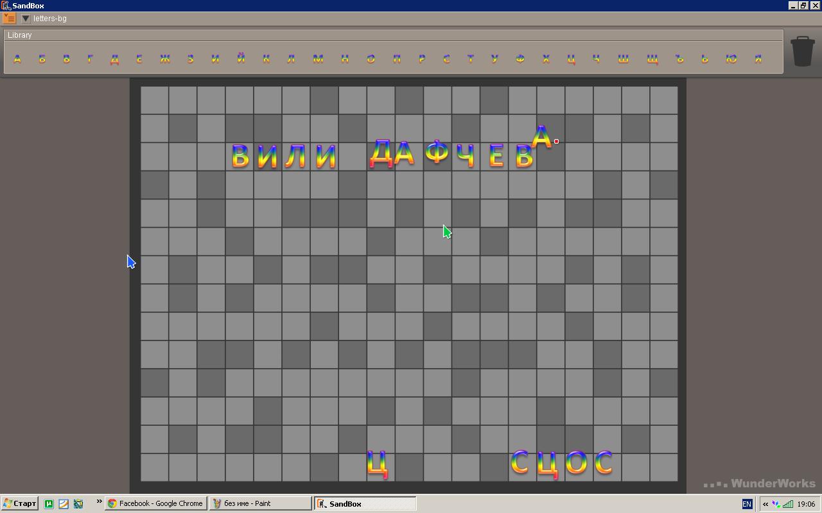Screen dimensions: 822x513
Task: Switch to Facebook - Google Chrome taskbar window
Action: coord(156,503)
